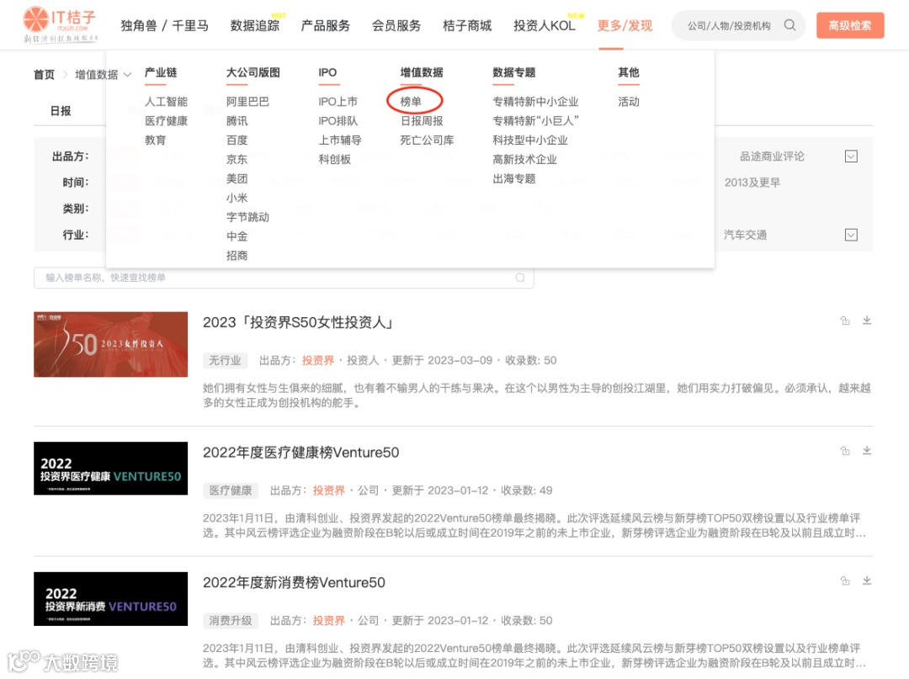Select 活动 under 其他
Viewport: 909px width, 679px height.
point(629,101)
